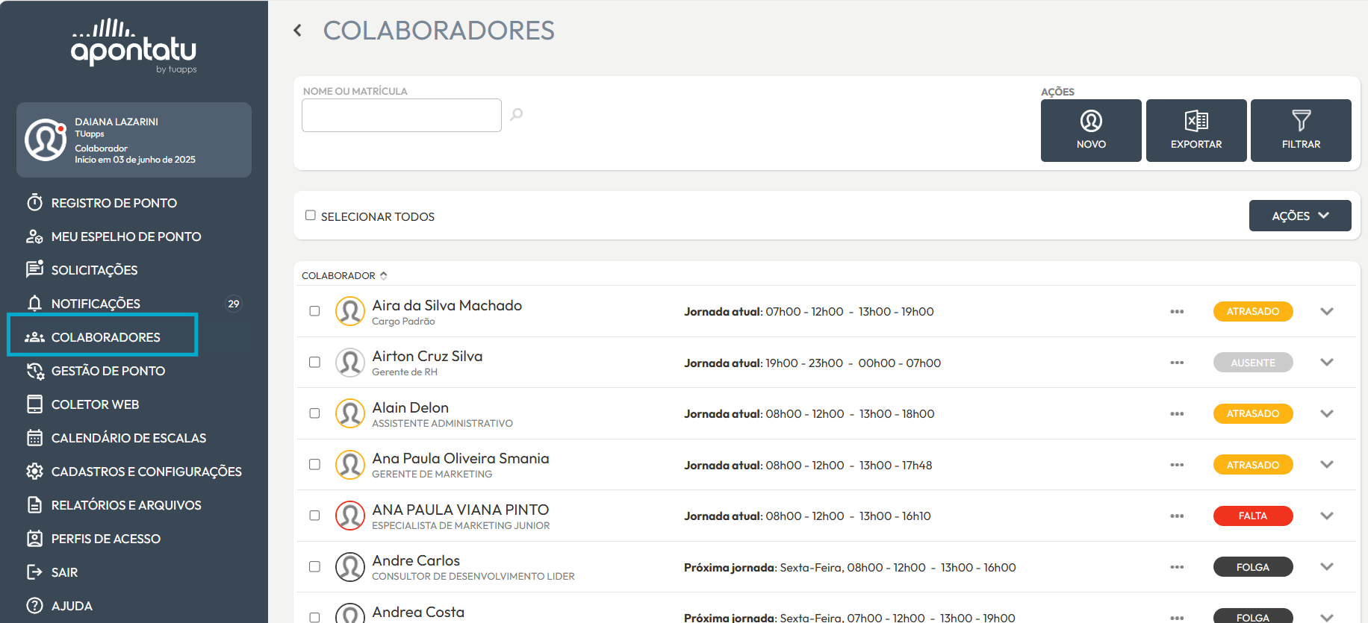This screenshot has height=623, width=1368.
Task: Click ATRASADO status of Aira da Silva Machado
Action: (1253, 311)
